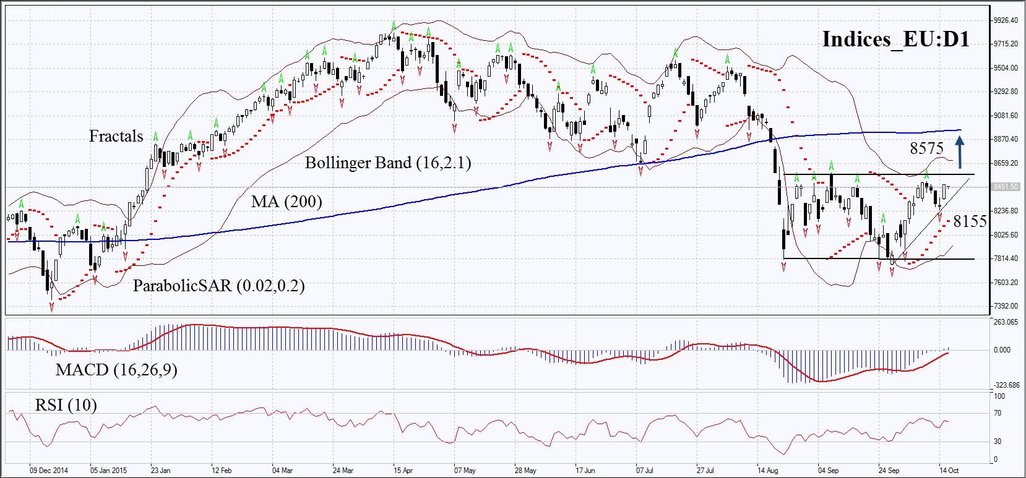Click the 7814.40 price axis value
The height and width of the screenshot is (478, 1026).
[x=1006, y=258]
